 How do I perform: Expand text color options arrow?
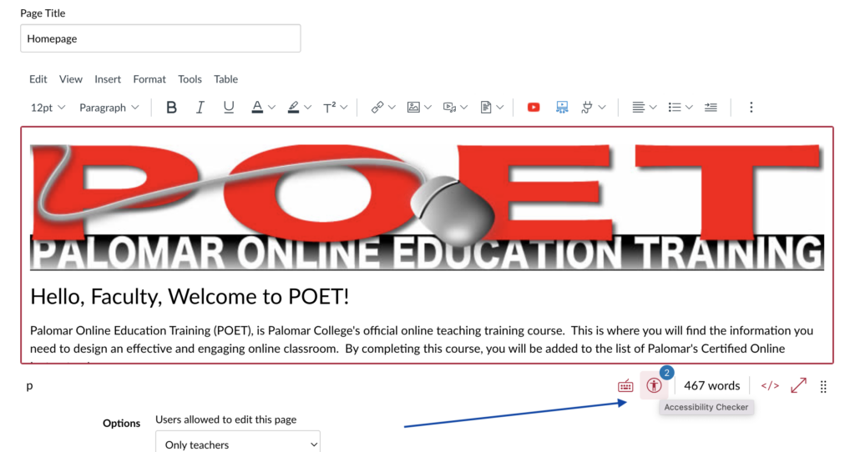(271, 108)
